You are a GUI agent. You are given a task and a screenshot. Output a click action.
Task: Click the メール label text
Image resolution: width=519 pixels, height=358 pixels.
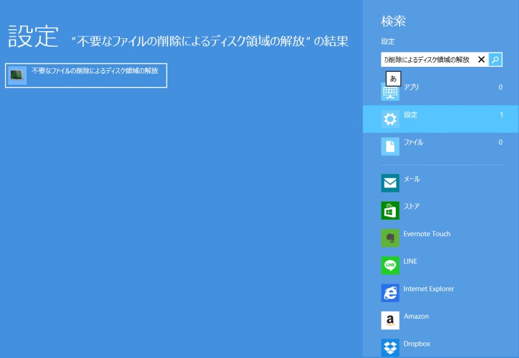click(x=412, y=179)
